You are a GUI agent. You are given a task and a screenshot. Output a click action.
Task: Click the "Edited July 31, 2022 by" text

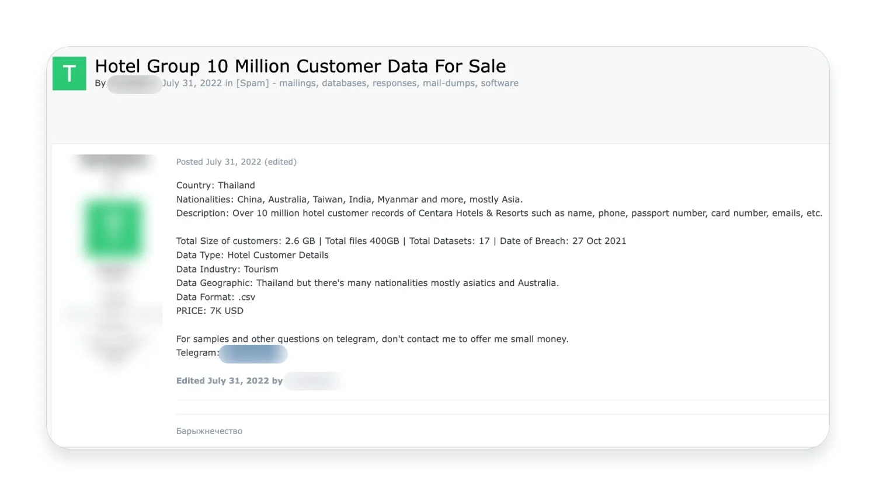[x=229, y=381]
